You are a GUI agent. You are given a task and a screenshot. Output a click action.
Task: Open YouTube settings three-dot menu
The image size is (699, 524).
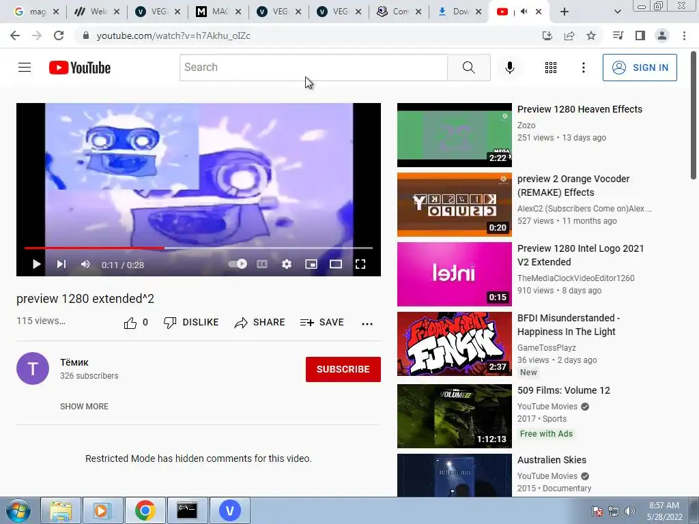point(583,68)
